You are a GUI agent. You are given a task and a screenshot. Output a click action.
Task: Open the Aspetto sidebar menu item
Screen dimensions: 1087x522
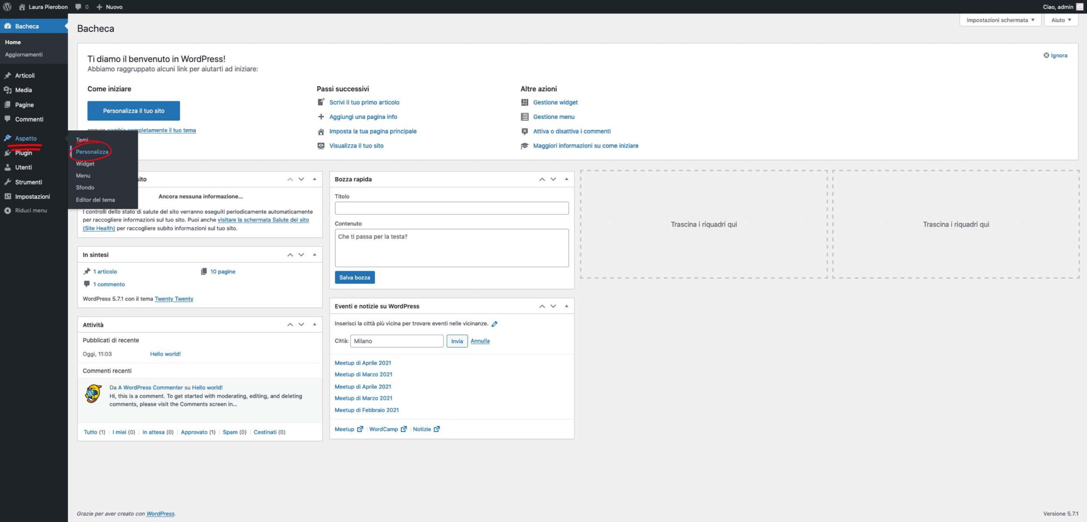pyautogui.click(x=25, y=139)
